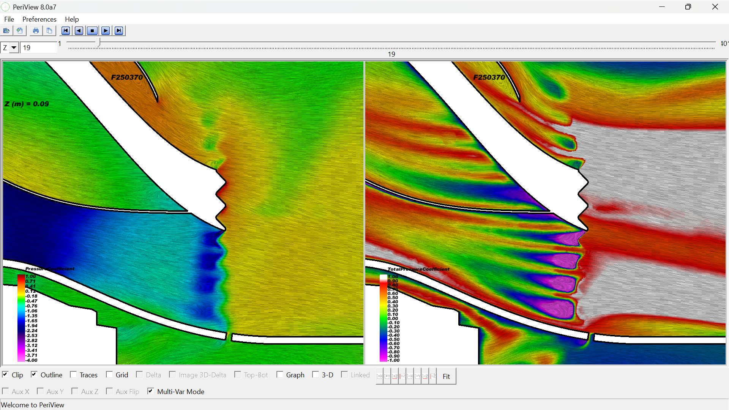Click the add new file icon
The image size is (729, 410).
20,31
